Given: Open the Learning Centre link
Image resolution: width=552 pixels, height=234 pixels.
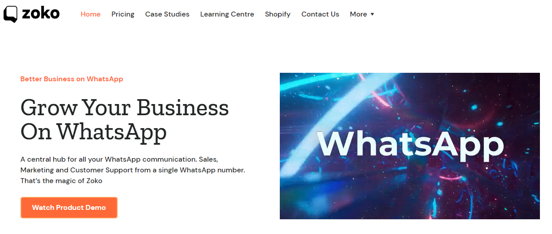Looking at the screenshot, I should [x=227, y=14].
